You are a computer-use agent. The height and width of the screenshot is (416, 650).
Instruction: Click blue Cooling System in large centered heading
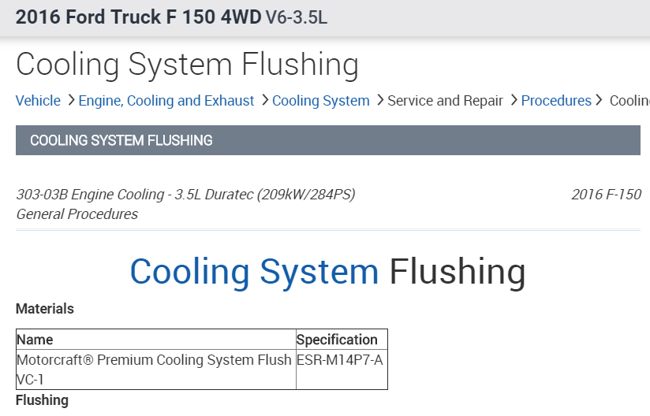click(x=254, y=272)
